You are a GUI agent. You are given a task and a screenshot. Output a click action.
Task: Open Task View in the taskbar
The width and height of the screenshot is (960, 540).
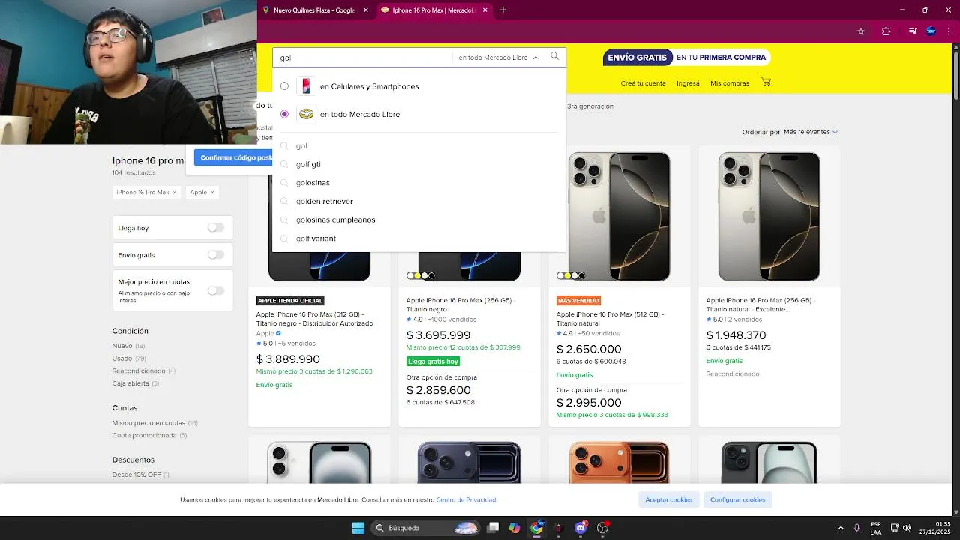[493, 528]
